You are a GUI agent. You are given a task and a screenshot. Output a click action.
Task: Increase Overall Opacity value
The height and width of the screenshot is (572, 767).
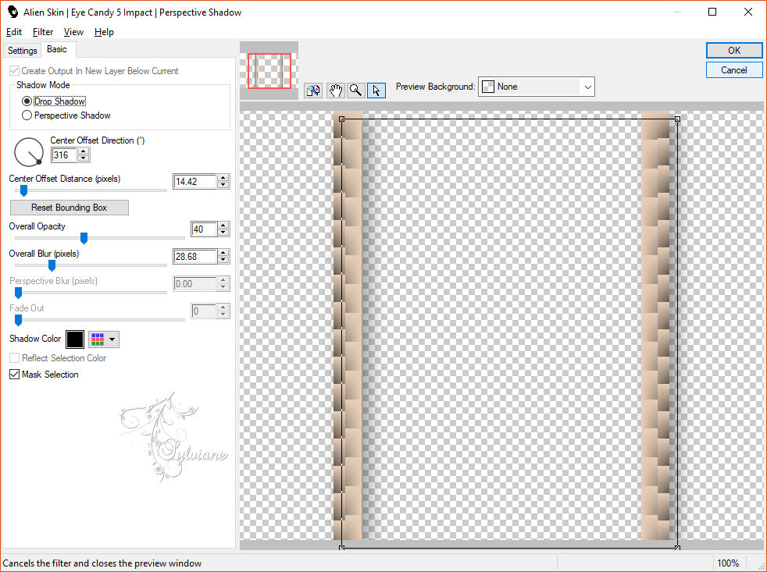coord(223,226)
